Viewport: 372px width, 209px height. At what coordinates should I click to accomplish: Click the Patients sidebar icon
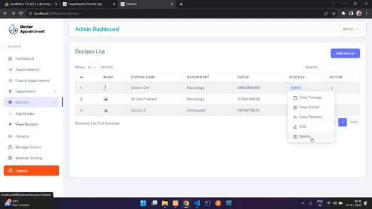tap(10, 136)
